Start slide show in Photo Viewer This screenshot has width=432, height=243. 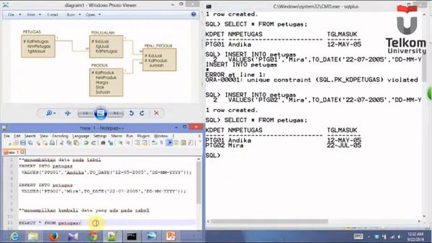pyautogui.click(x=101, y=113)
